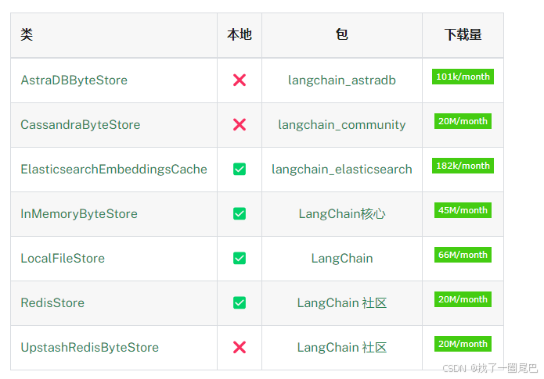Click the 包 column header

click(x=342, y=34)
